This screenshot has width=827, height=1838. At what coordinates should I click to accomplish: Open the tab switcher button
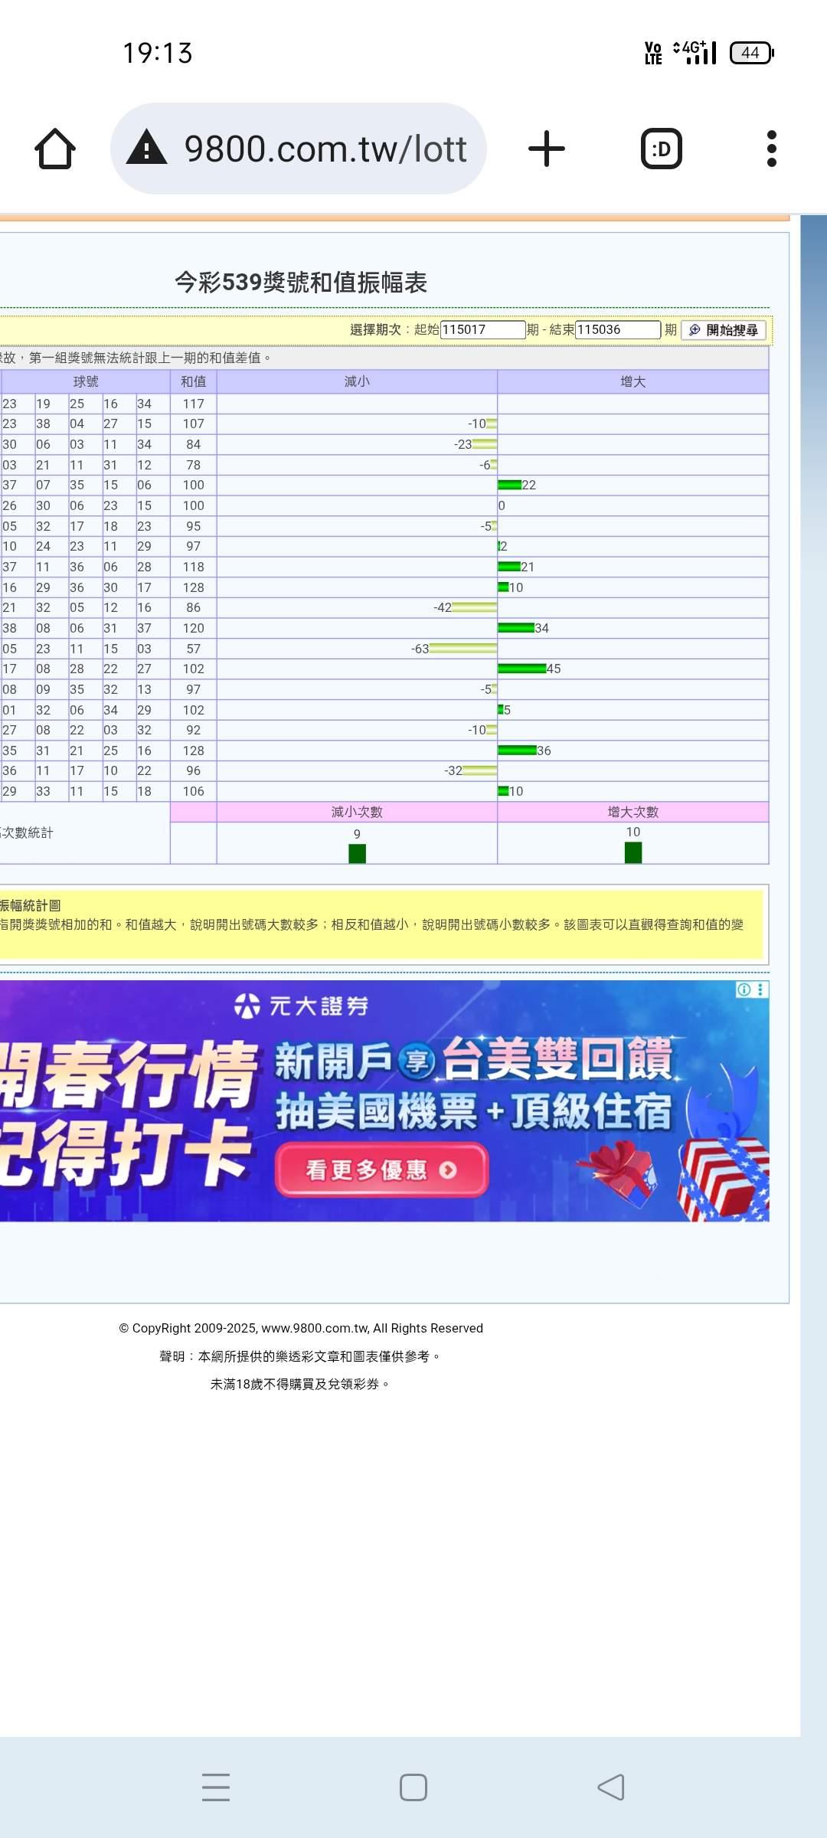(x=662, y=149)
